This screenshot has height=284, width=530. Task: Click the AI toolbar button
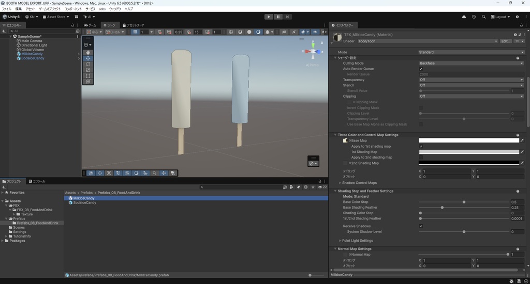pyautogui.click(x=89, y=17)
